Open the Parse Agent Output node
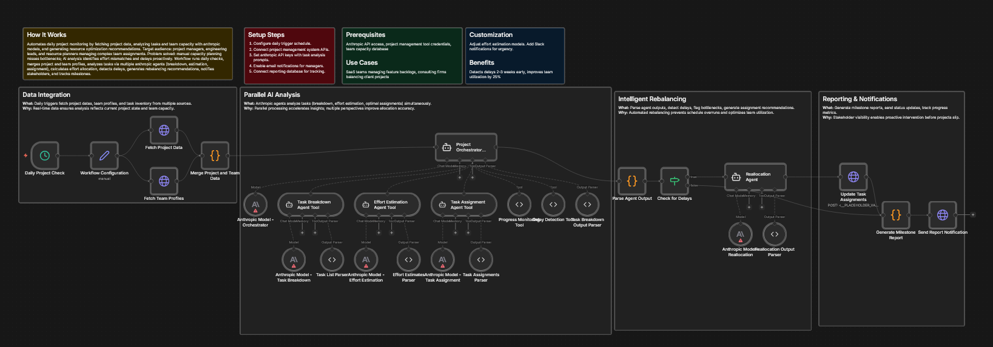The height and width of the screenshot is (347, 993). pyautogui.click(x=631, y=181)
